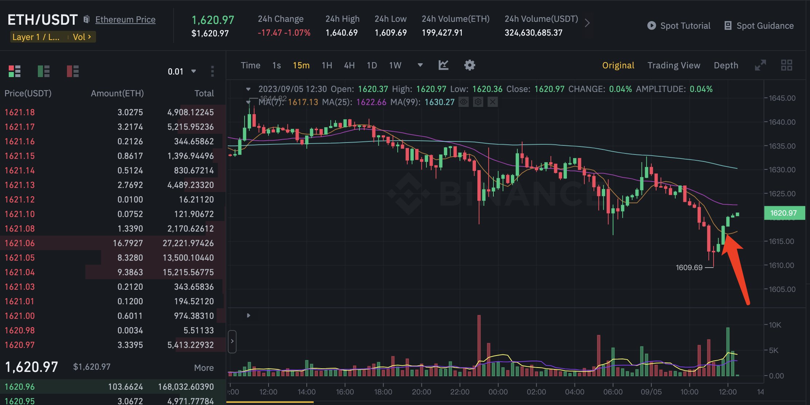Expand the side panel handle arrow

coord(232,341)
